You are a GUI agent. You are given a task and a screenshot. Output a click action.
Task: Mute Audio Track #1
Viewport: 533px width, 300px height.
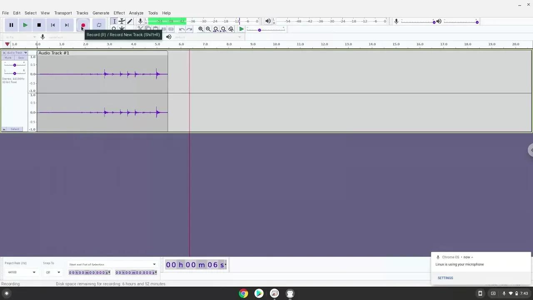click(x=8, y=57)
